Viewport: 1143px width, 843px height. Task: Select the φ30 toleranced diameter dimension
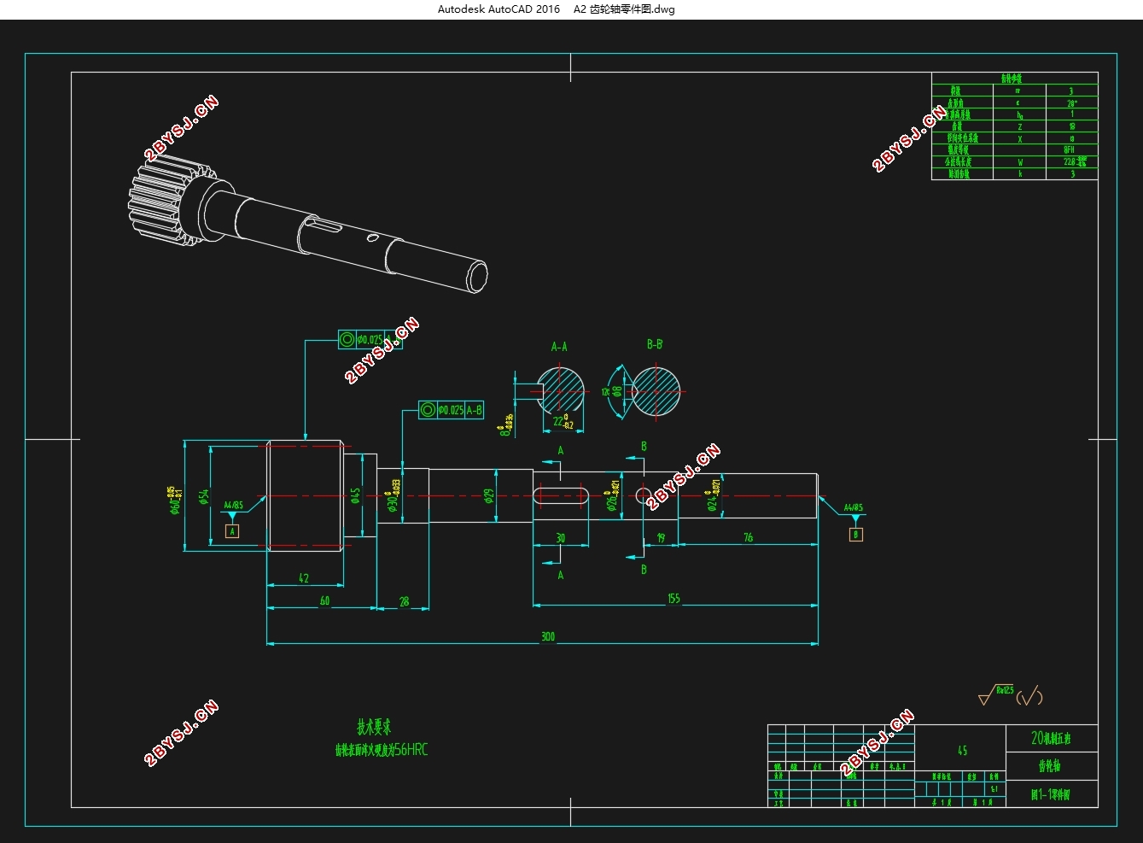(394, 495)
